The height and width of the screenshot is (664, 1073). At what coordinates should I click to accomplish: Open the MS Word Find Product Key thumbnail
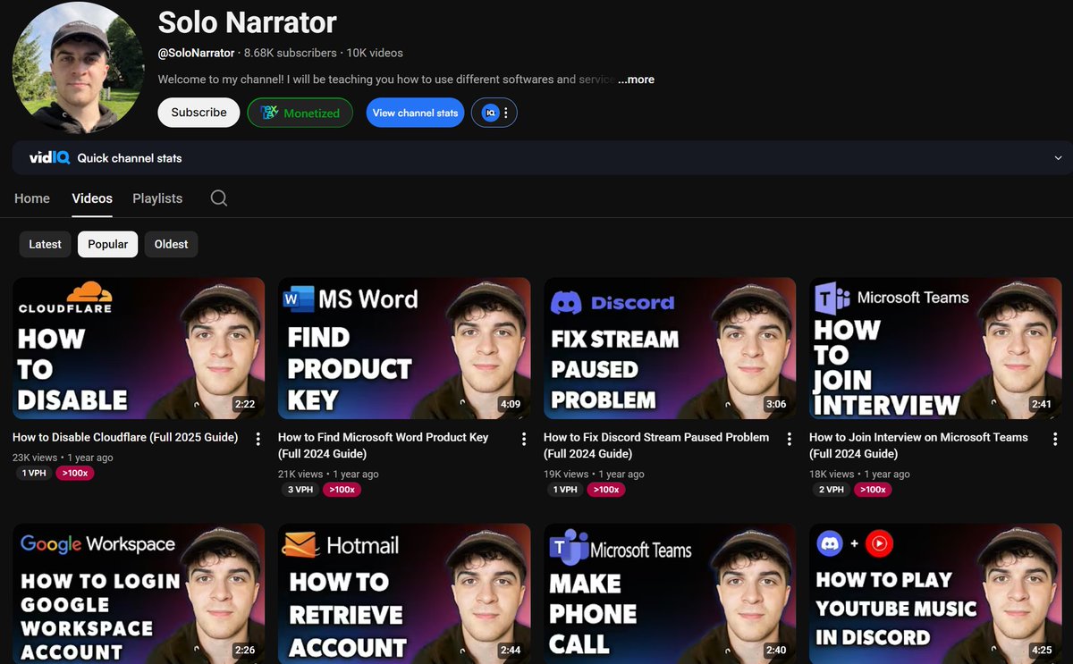pos(404,348)
